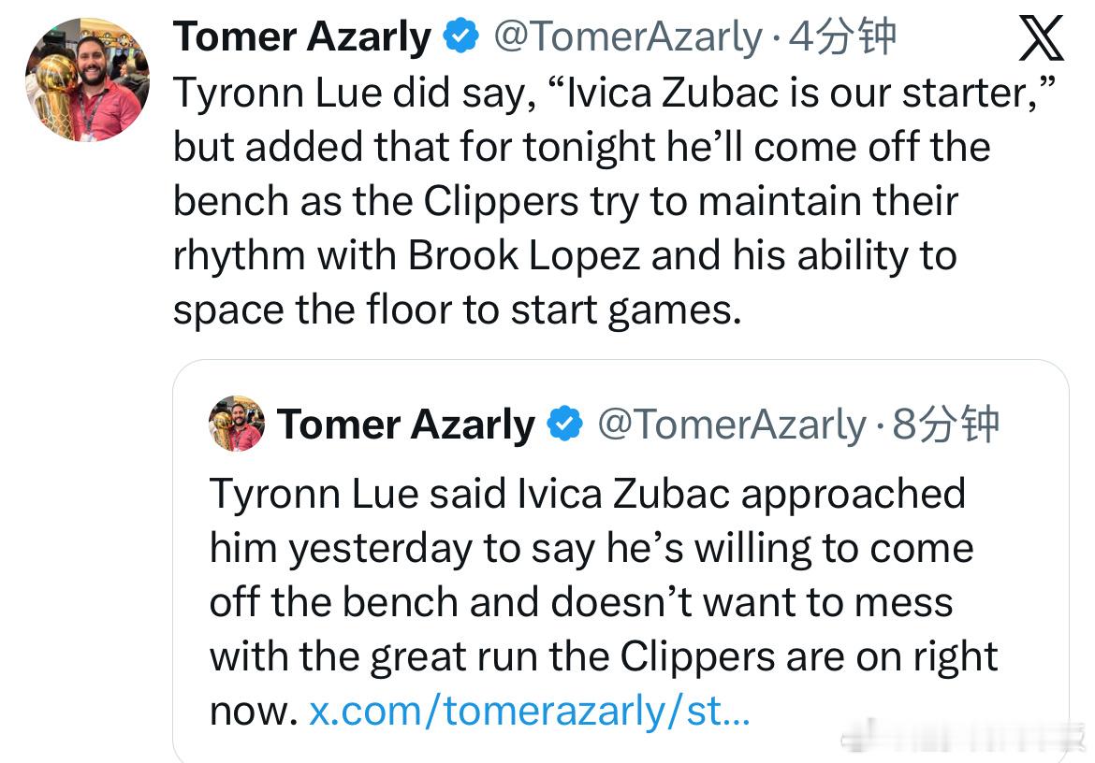
Task: Select the quoted tweet's @TomerAzarly handle
Action: click(731, 425)
